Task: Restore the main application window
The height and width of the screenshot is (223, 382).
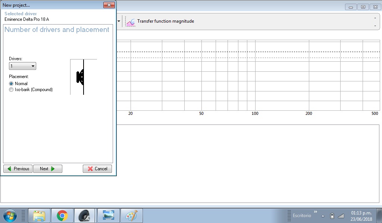Action: coord(363,7)
